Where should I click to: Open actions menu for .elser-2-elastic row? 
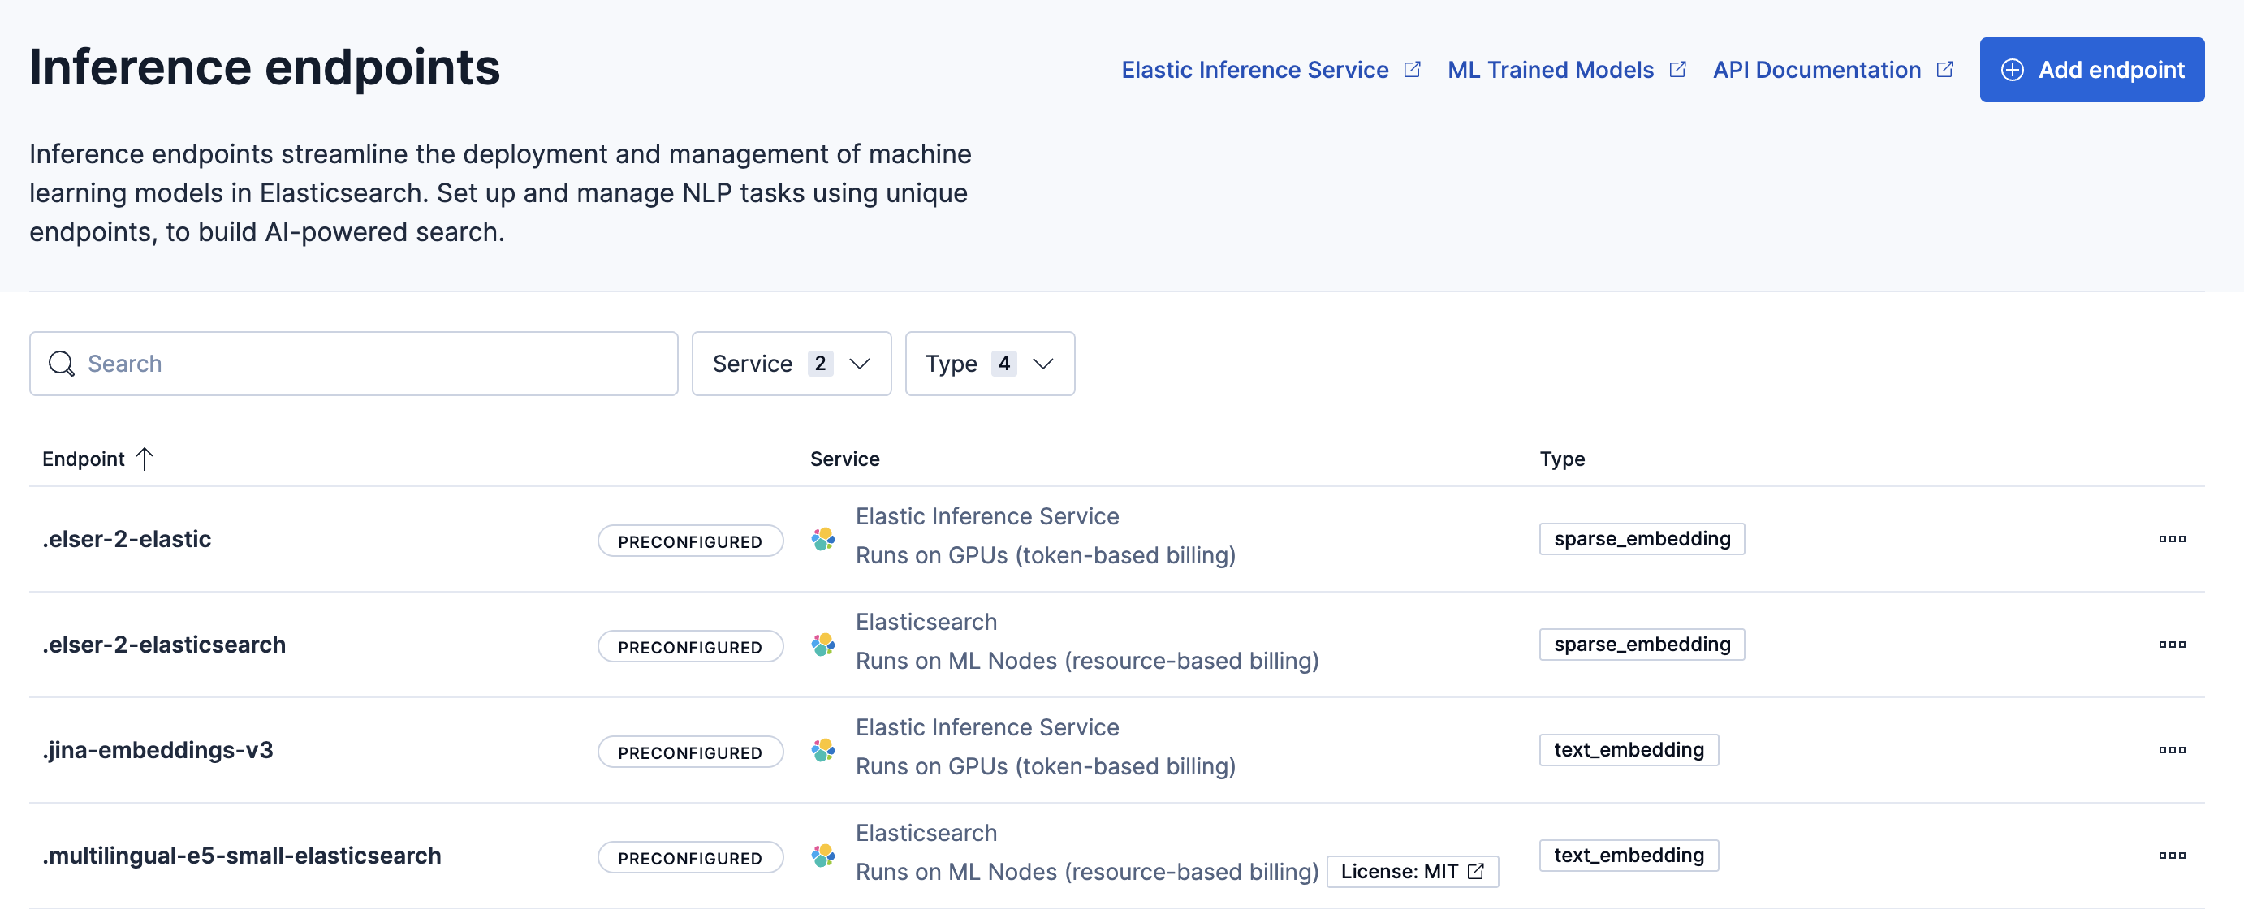[x=2172, y=538]
